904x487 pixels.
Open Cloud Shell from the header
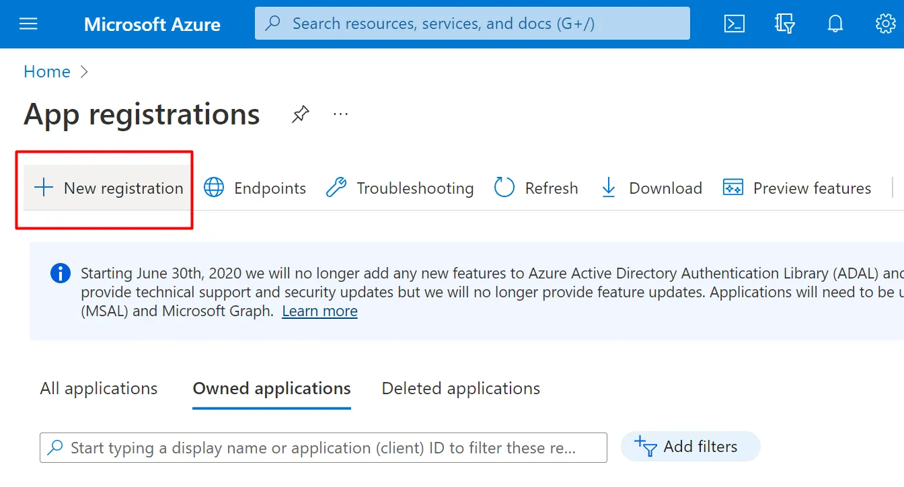point(734,24)
